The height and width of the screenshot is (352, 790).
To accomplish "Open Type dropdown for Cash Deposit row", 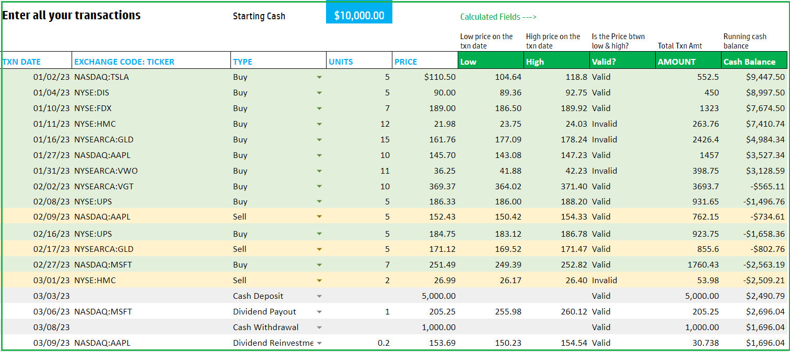I will pos(319,296).
